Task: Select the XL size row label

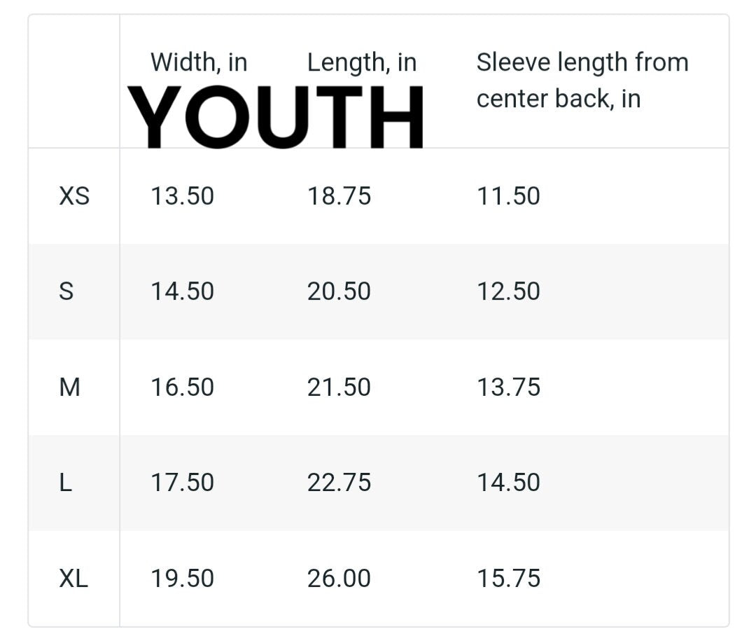Action: click(73, 578)
